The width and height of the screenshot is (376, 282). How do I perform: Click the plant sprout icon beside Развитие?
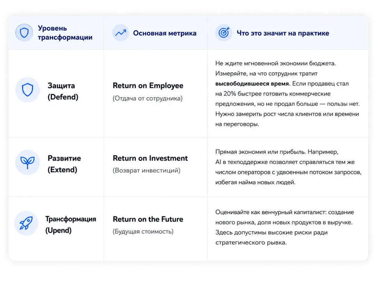(28, 162)
